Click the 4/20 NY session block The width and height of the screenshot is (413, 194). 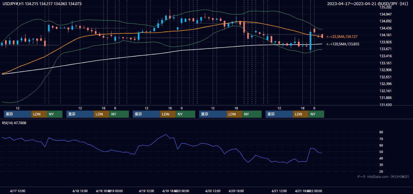pos(252,114)
